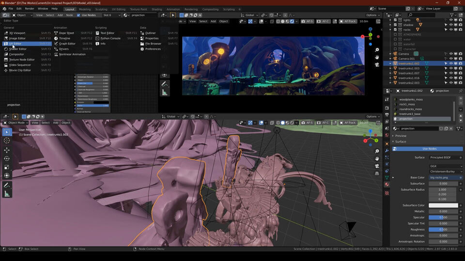This screenshot has width=465, height=261.
Task: Toggle Use Nodes checkbox in node header
Action: (x=78, y=15)
